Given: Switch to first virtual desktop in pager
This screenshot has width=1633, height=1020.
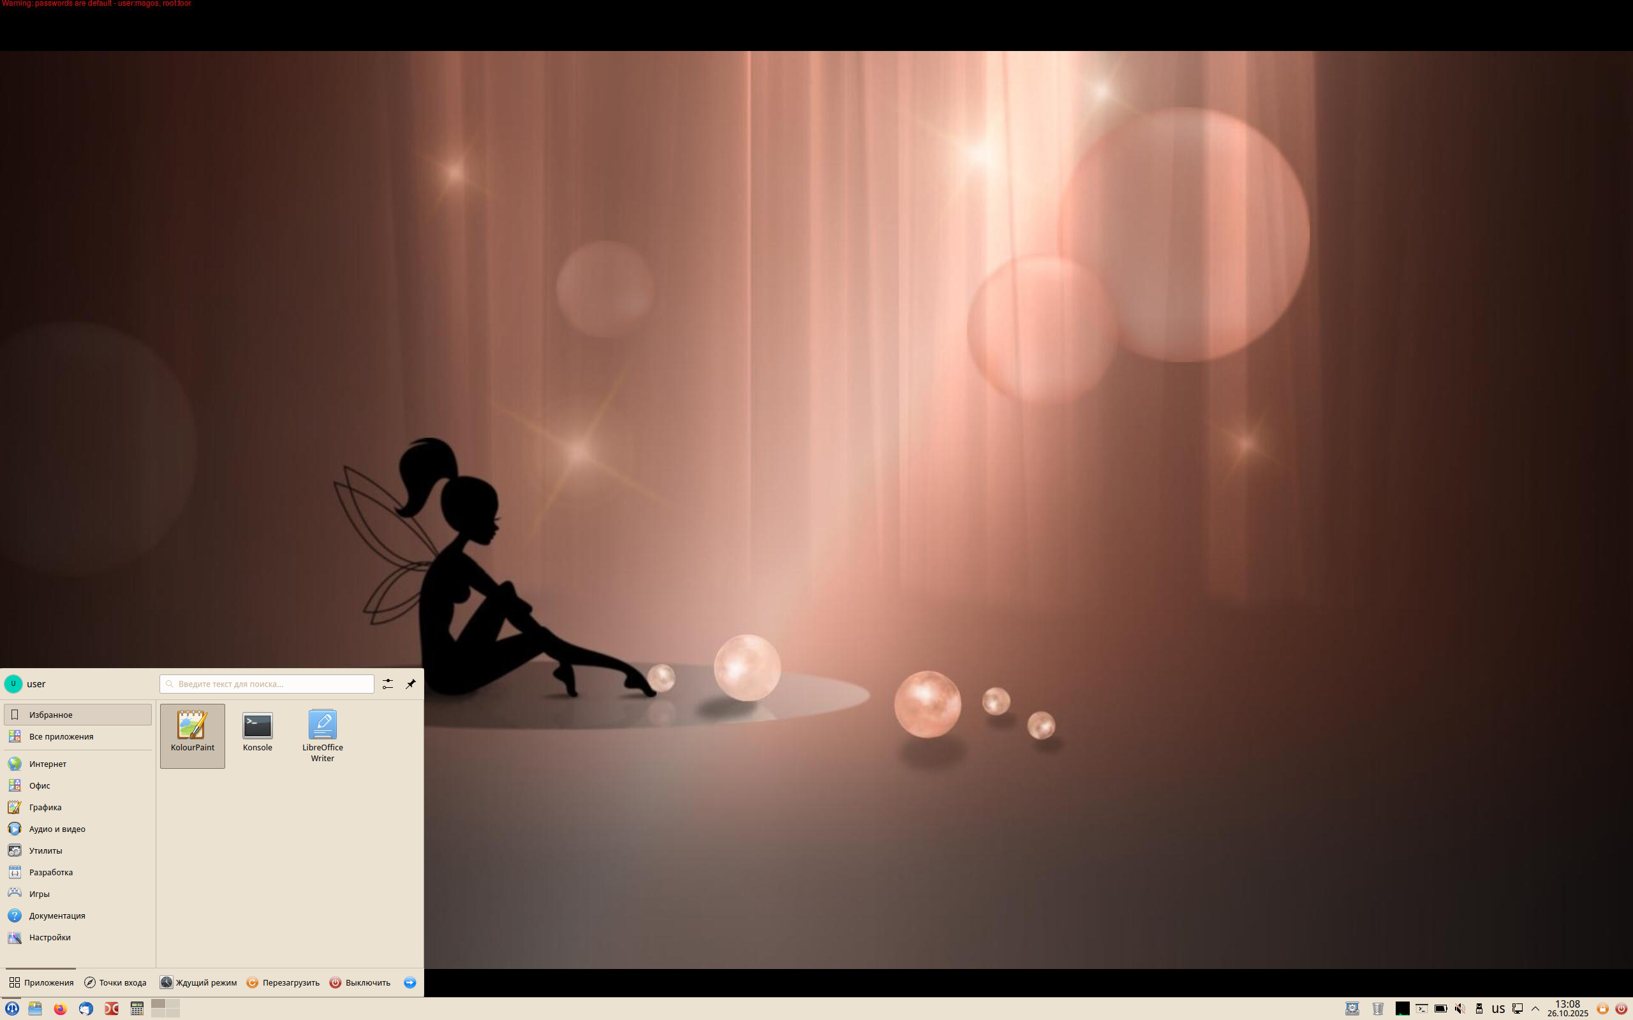Looking at the screenshot, I should coord(158,1004).
